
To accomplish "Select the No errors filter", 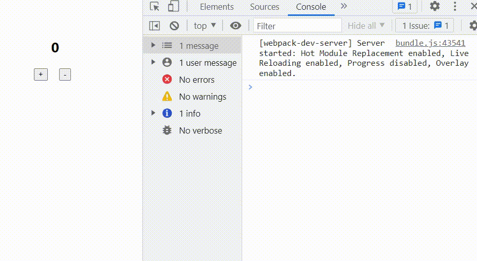I will (192, 80).
